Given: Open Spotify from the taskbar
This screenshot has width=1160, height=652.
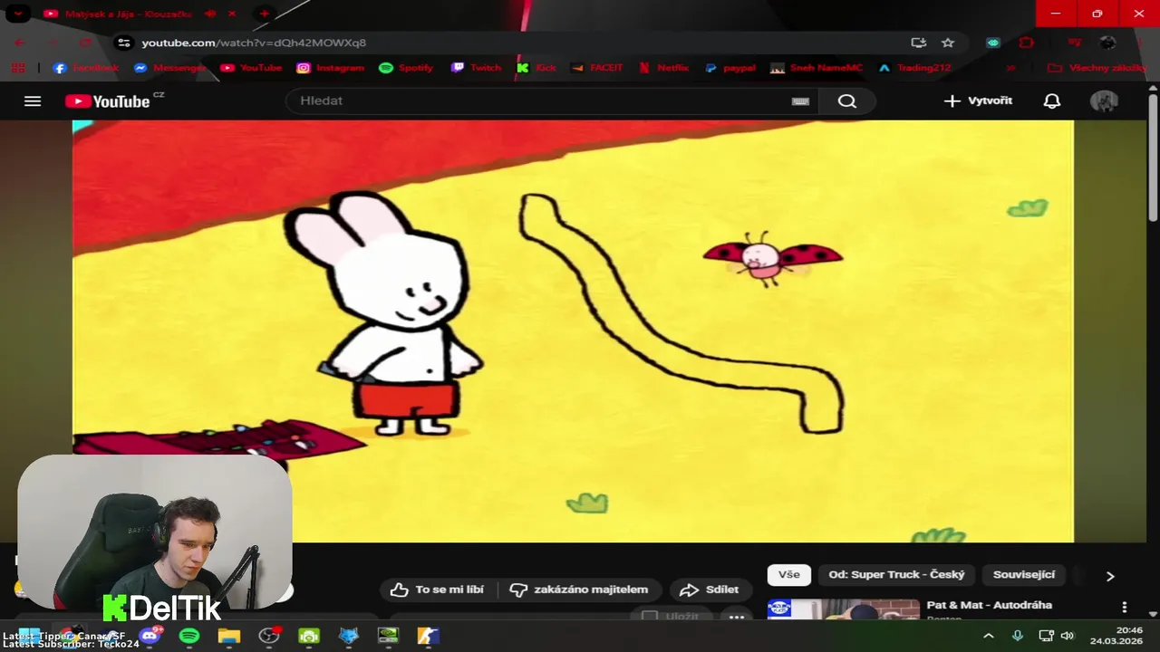Looking at the screenshot, I should 189,636.
